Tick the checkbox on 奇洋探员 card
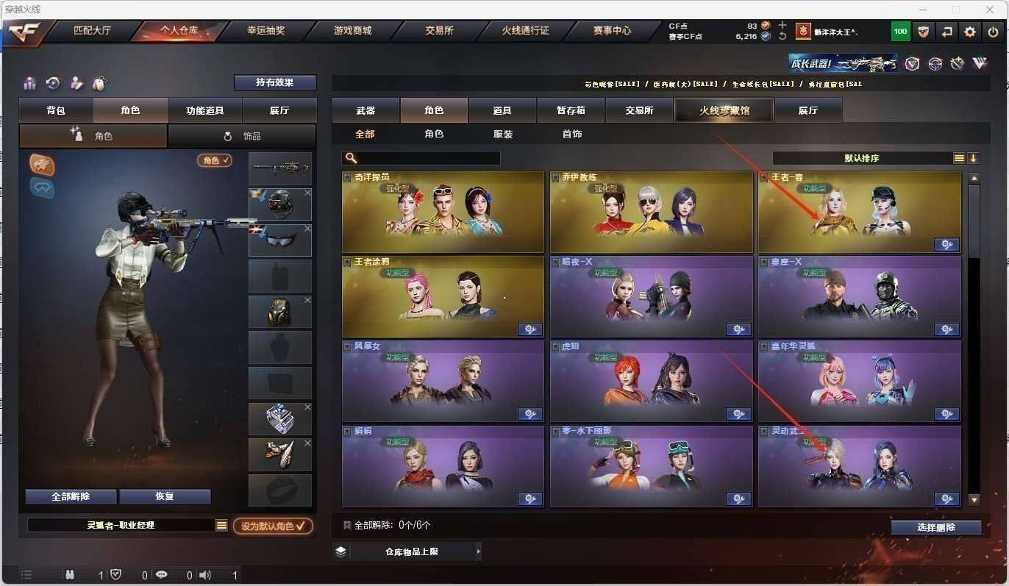1009x586 pixels. pos(347,177)
